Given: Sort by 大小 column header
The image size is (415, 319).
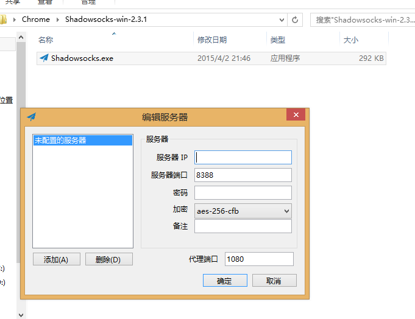Looking at the screenshot, I should pyautogui.click(x=350, y=40).
